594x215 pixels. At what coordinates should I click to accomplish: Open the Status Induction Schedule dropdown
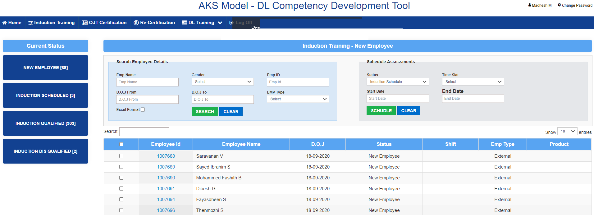398,82
